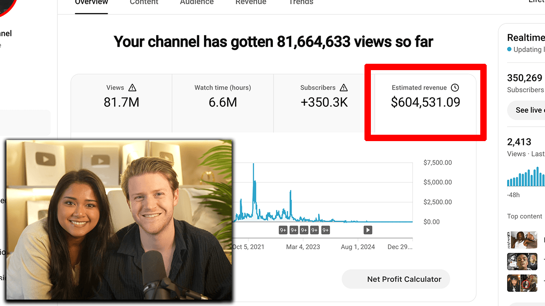Open the Net Profit Calculator
This screenshot has width=545, height=306.
point(396,279)
